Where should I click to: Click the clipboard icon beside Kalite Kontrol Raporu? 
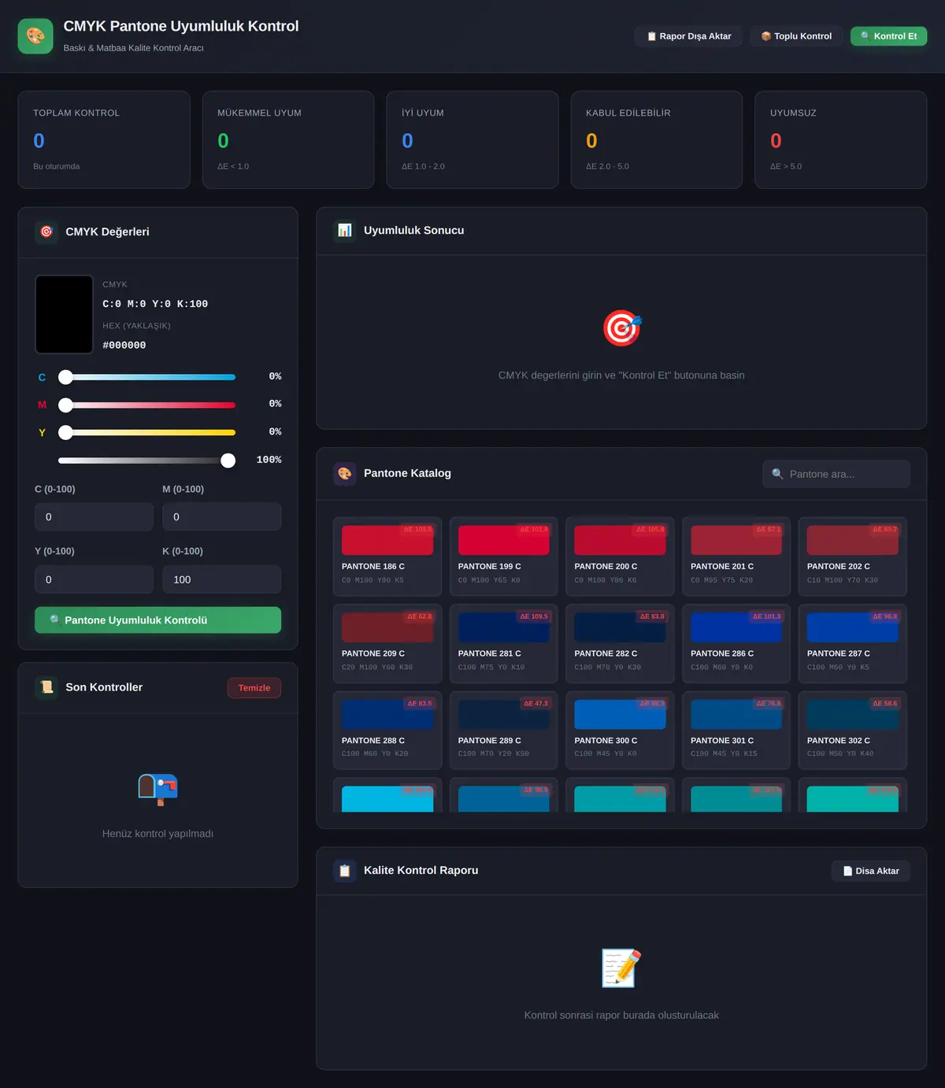point(344,871)
